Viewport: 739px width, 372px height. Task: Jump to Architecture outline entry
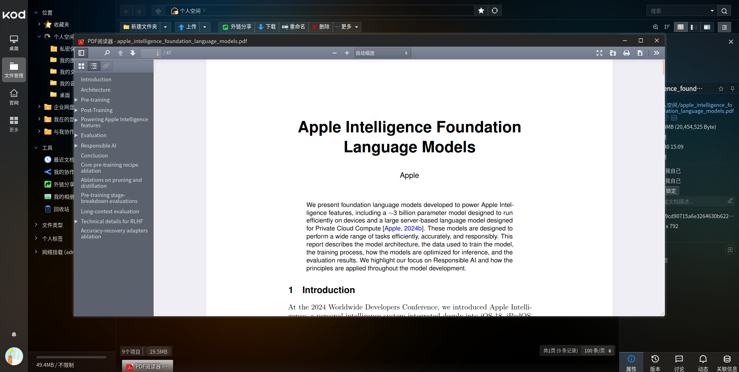point(96,90)
